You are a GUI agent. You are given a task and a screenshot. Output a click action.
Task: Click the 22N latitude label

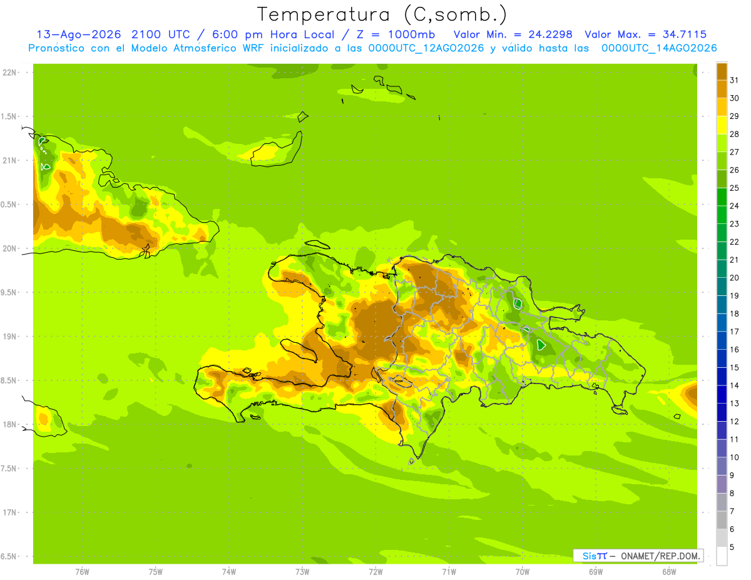[x=9, y=73]
